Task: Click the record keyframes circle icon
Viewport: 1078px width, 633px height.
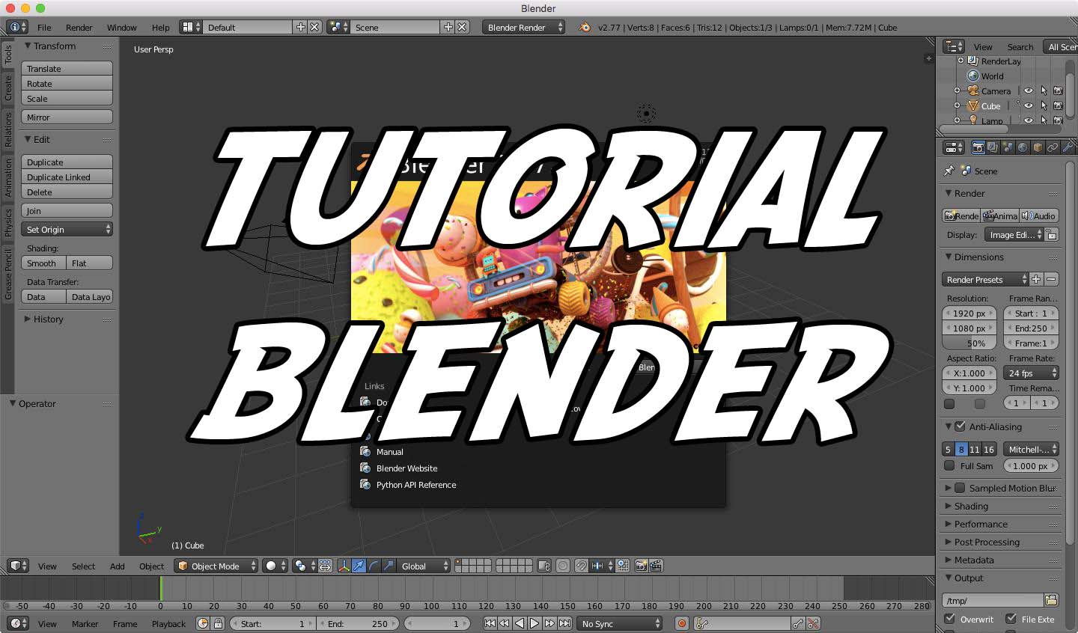Action: pos(681,623)
